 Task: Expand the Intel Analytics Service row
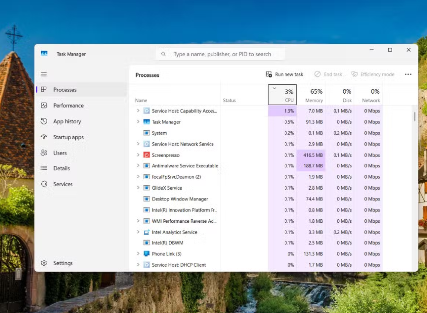[138, 232]
